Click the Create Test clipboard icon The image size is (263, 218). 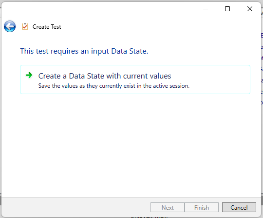tap(25, 26)
